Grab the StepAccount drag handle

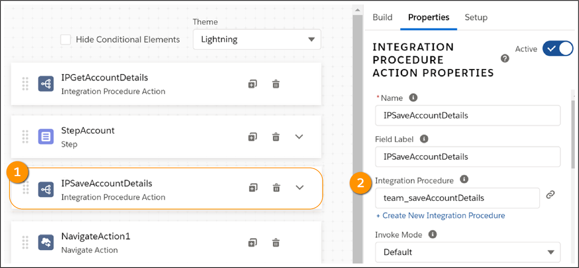coord(25,137)
